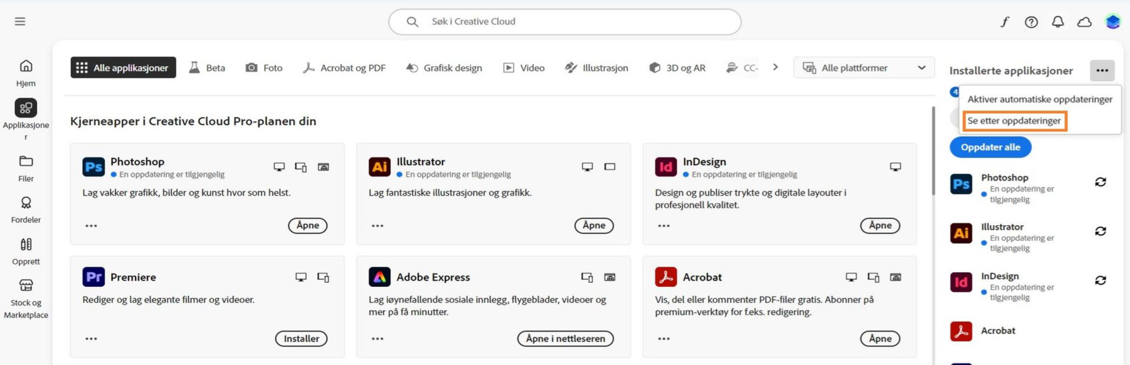Click Åpne i nettleseren for Adobe Express
Viewport: 1130px width, 365px height.
(565, 339)
